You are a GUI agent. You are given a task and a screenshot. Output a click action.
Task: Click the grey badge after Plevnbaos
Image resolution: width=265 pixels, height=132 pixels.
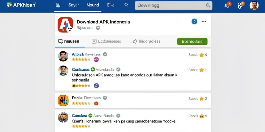(x=105, y=98)
